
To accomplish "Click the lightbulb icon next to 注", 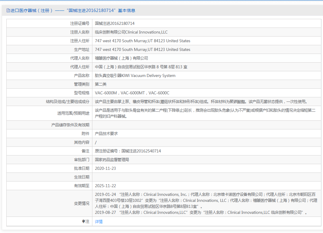I will click(84, 222).
